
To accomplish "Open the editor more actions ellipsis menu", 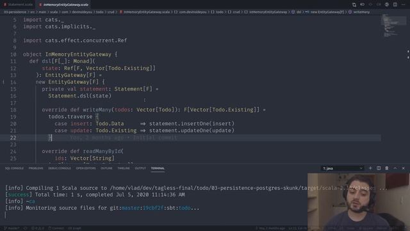I will [x=403, y=4].
